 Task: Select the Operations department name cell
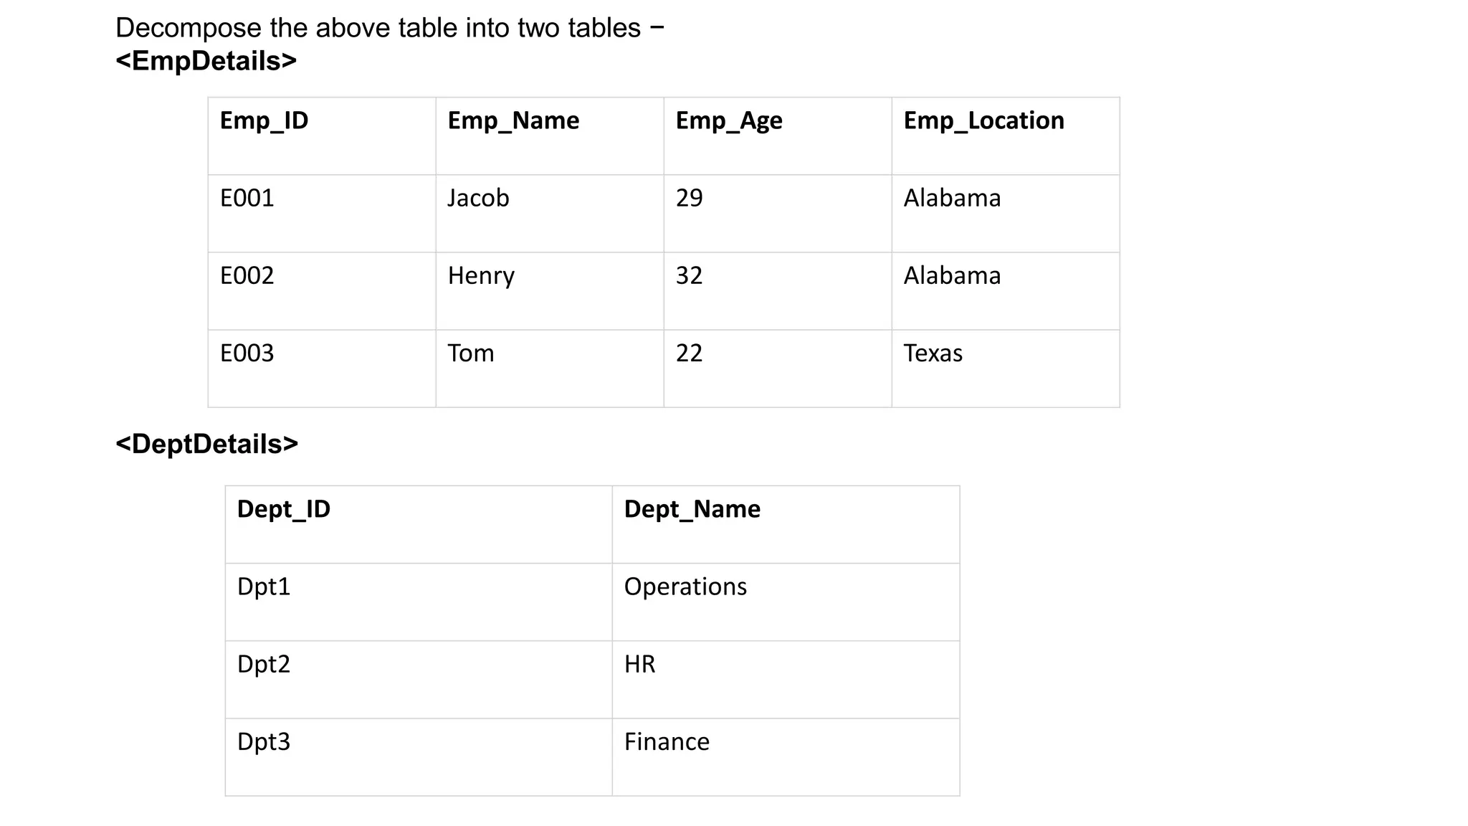click(x=685, y=587)
